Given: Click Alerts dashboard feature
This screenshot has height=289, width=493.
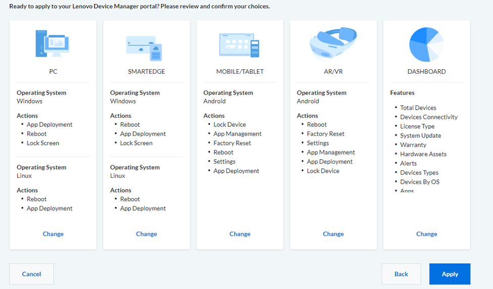Looking at the screenshot, I should click(408, 163).
